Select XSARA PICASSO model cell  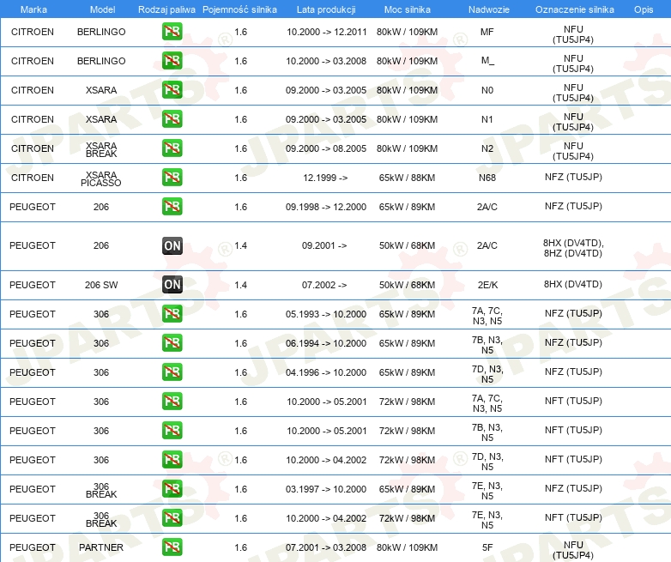point(101,179)
